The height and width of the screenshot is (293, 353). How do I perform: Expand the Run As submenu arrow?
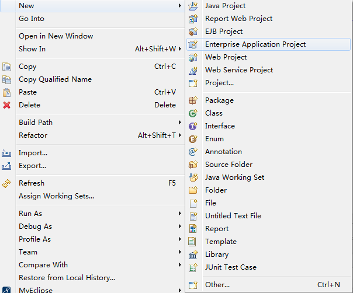[x=179, y=214]
